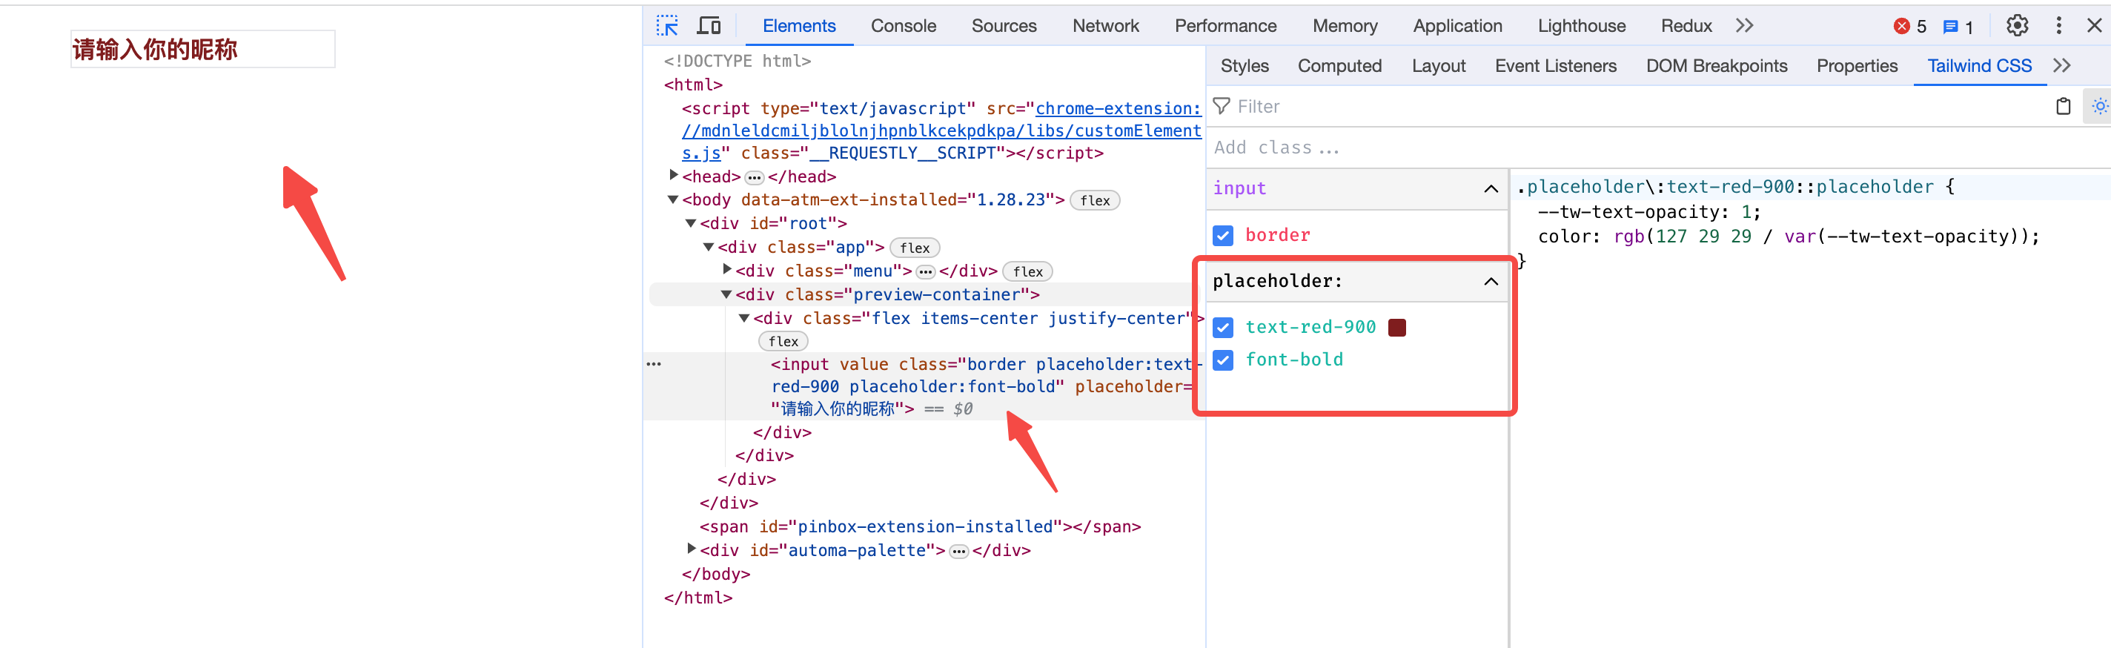
Task: Collapse the body element node
Action: pyautogui.click(x=673, y=199)
